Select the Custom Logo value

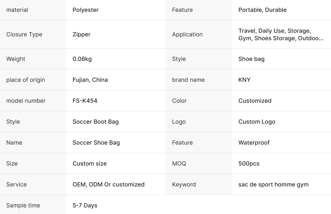(x=257, y=122)
